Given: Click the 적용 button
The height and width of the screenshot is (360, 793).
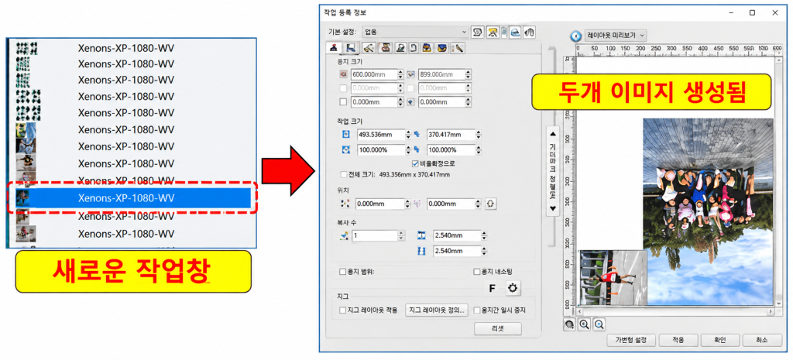Looking at the screenshot, I should tap(678, 341).
